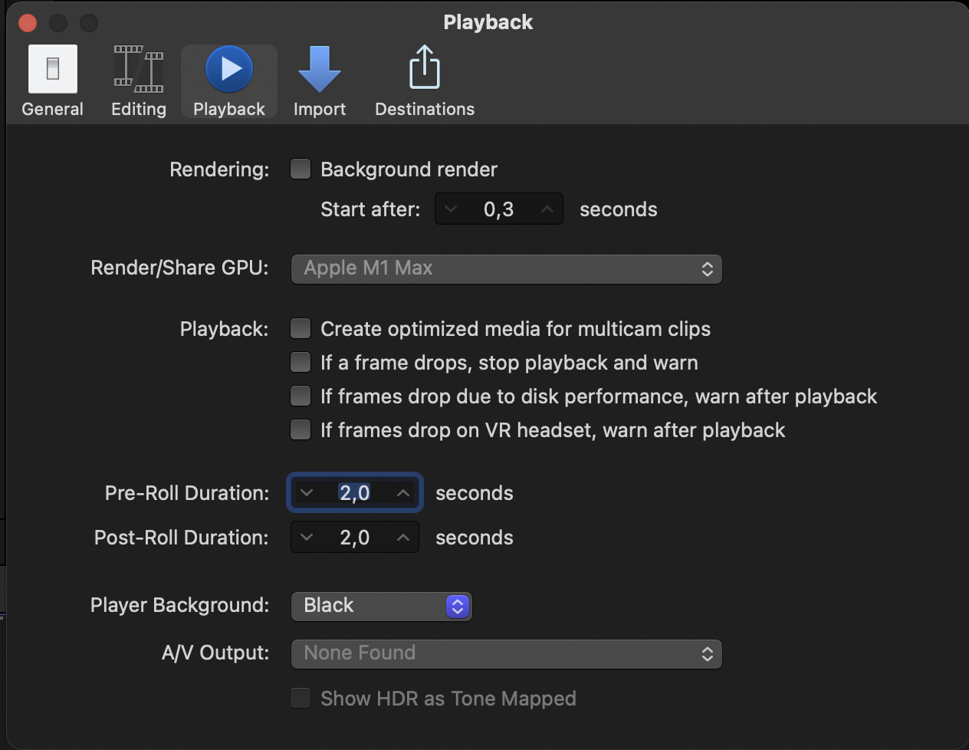The width and height of the screenshot is (969, 750).
Task: Decrease Pre-Roll Duration with down chevron
Action: coord(307,493)
